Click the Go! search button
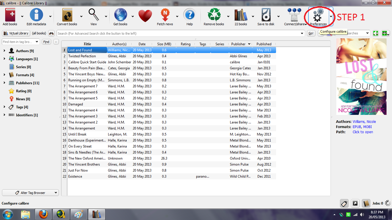This screenshot has height=220, width=392. tap(311, 34)
